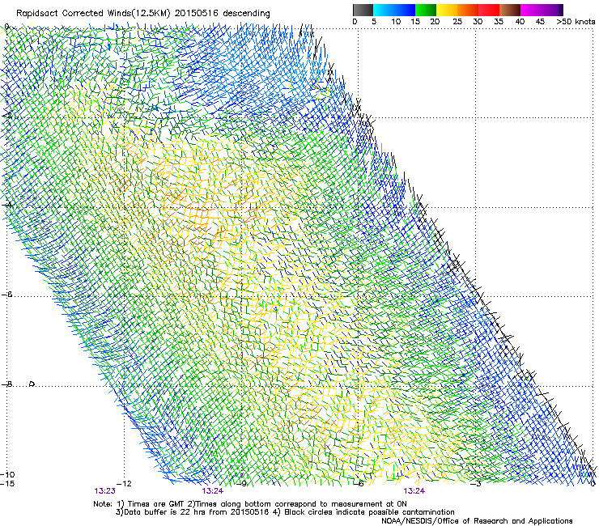Click the legend label '35'
Image resolution: width=599 pixels, height=526 pixels.
(x=499, y=22)
